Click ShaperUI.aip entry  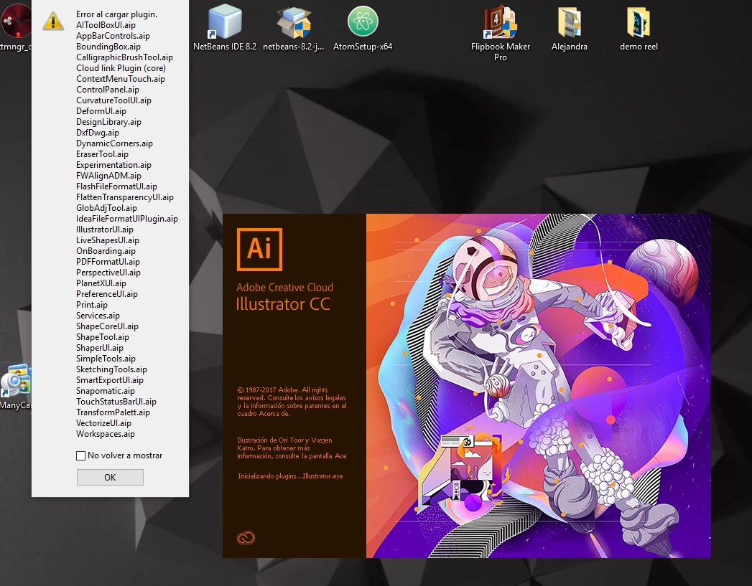pos(99,348)
